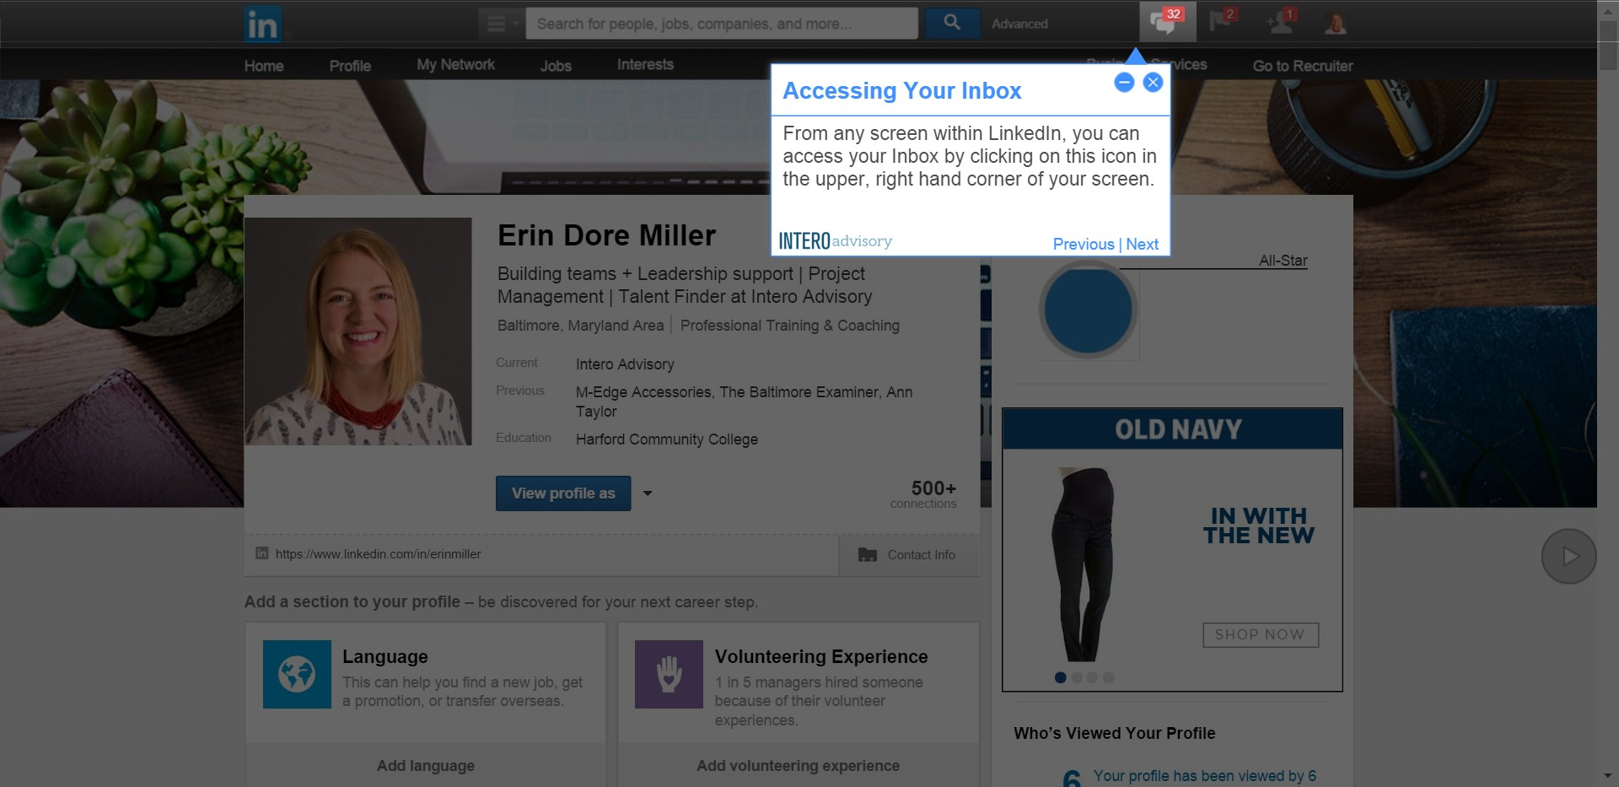Click the blue search magnifier button
1619x787 pixels.
[952, 23]
